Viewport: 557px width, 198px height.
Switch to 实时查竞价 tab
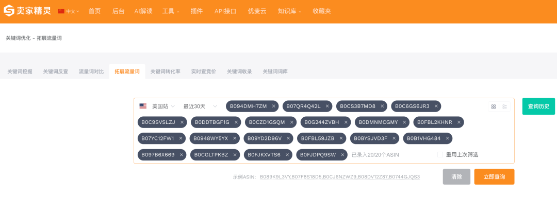204,71
